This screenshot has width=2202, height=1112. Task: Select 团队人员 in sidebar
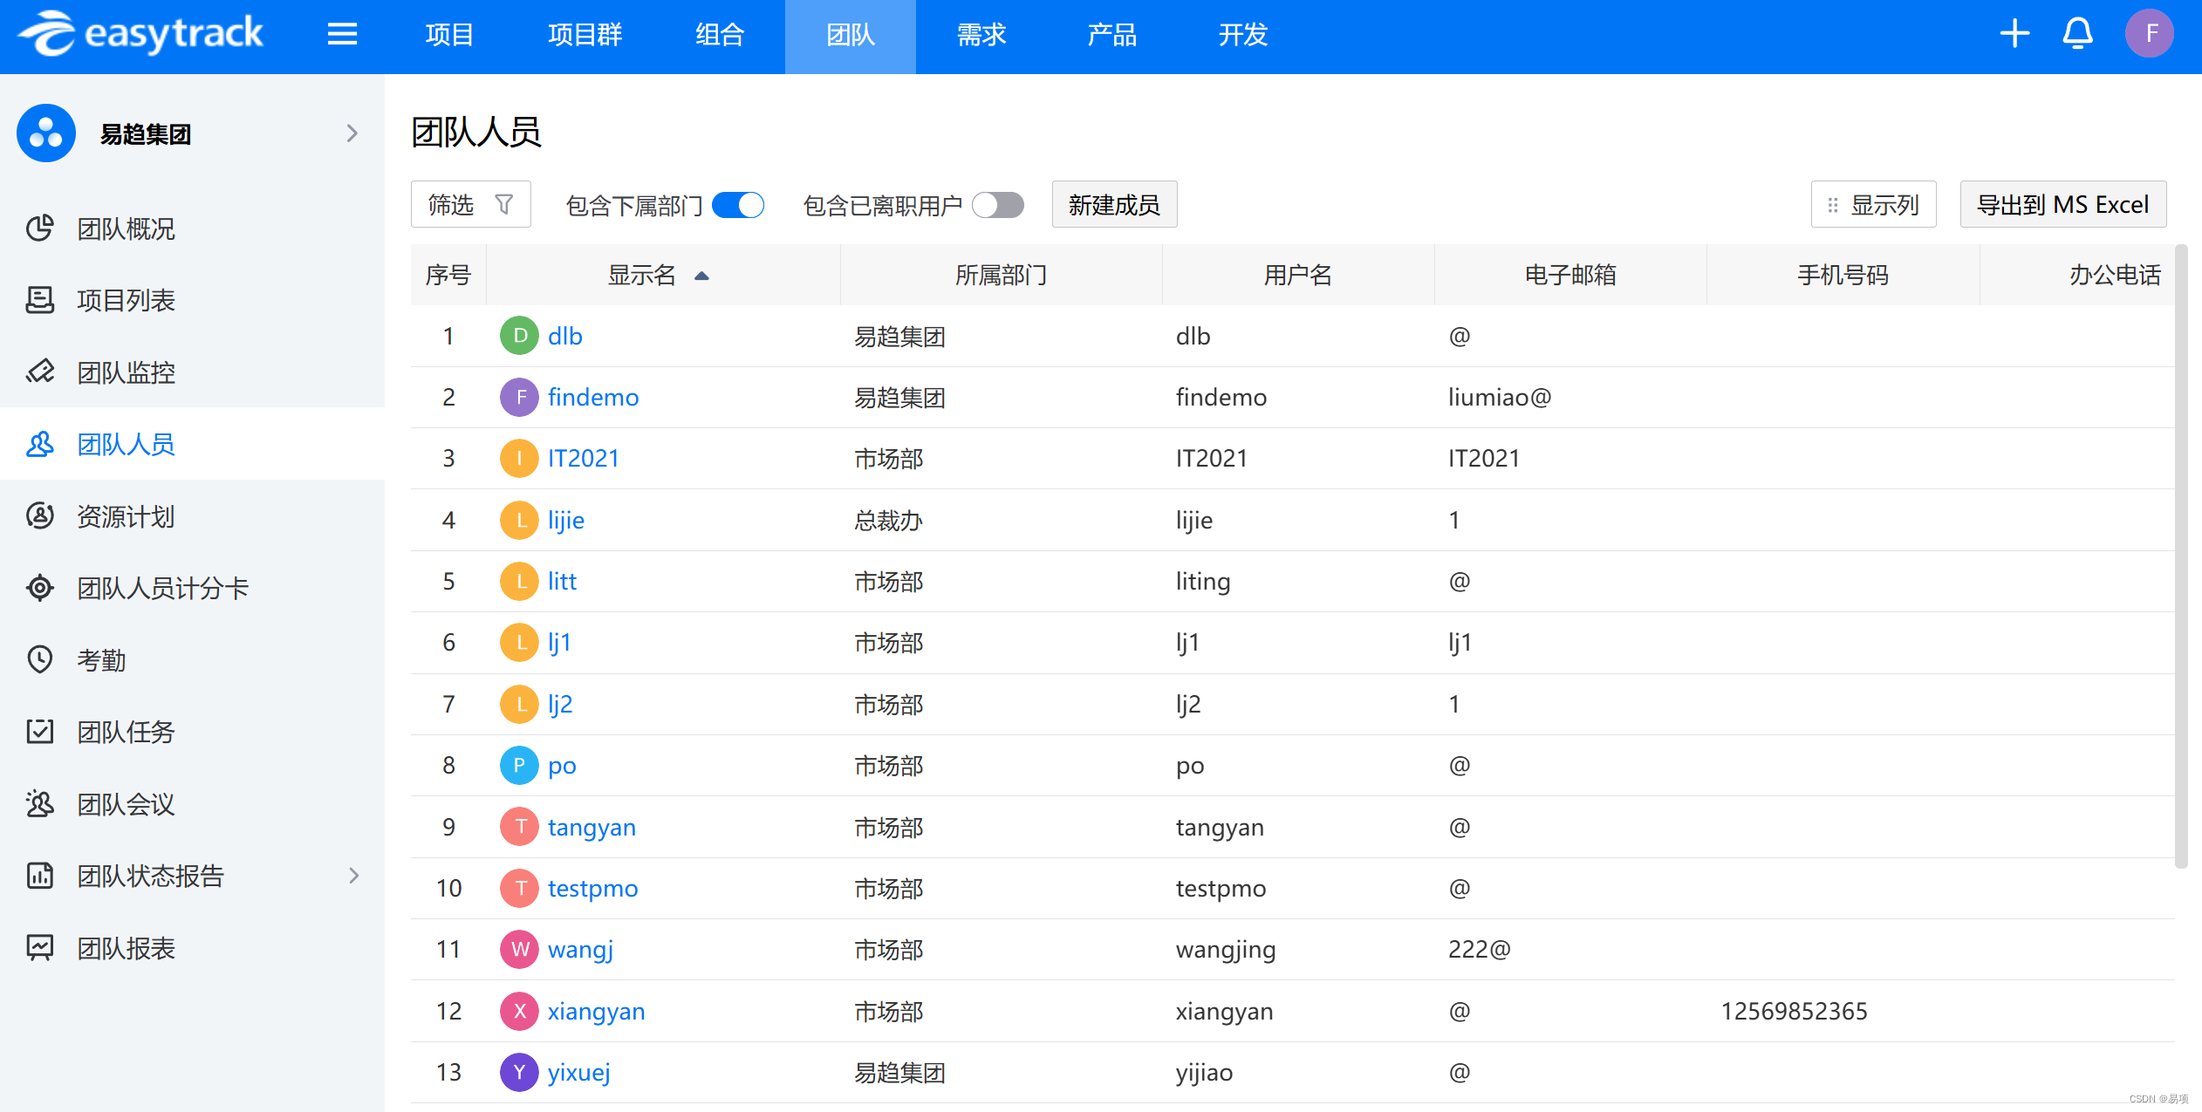tap(192, 444)
